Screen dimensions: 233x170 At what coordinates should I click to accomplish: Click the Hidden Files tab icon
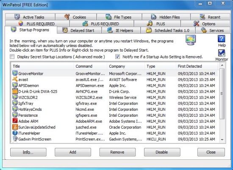point(154,17)
